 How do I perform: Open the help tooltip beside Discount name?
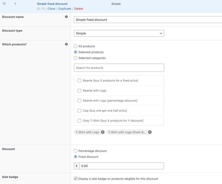tap(67, 16)
